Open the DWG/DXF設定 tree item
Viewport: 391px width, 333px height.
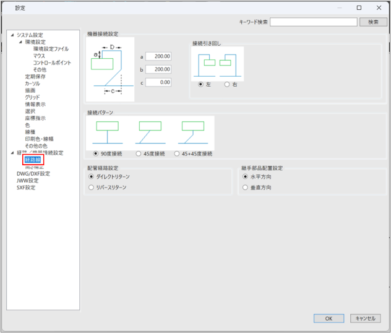[33, 174]
